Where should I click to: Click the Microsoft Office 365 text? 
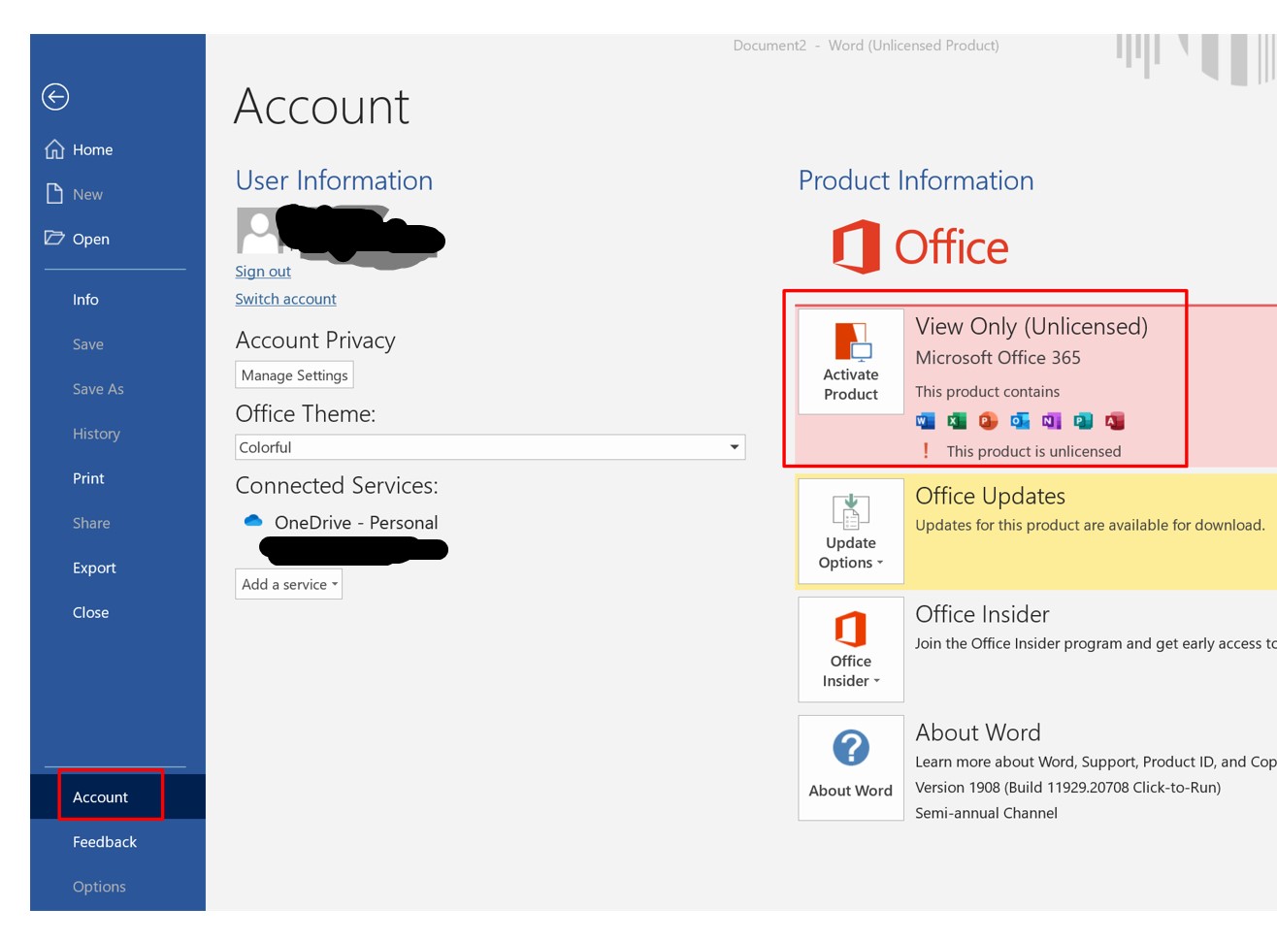pos(998,357)
